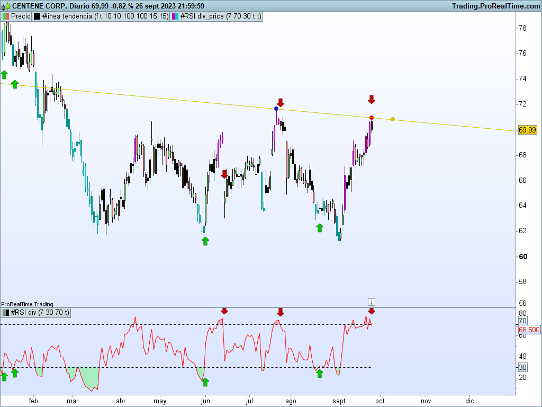Screen dimensions: 542x407
Task: Click green arrow on trendline in price panel
Action: 14,84
